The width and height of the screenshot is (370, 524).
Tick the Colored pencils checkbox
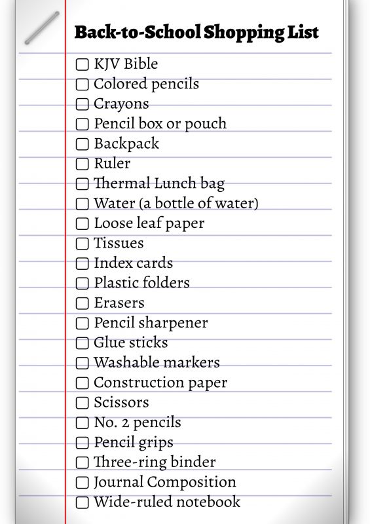click(x=83, y=84)
